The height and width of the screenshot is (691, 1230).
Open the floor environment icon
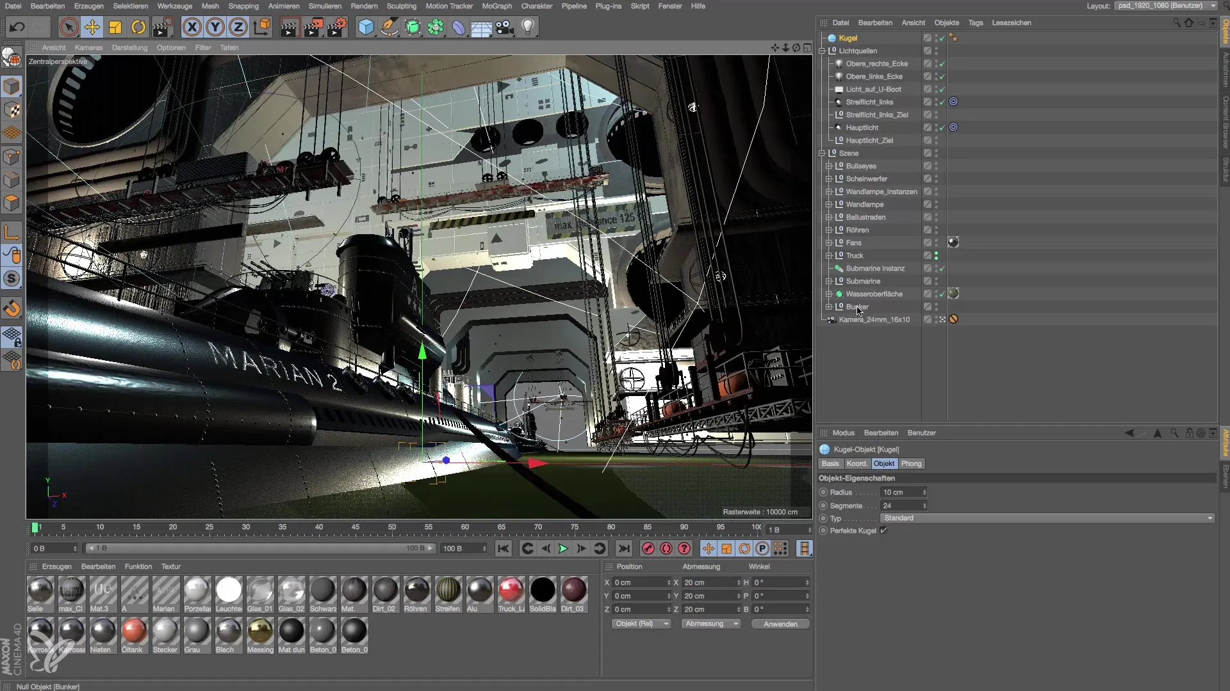pyautogui.click(x=481, y=27)
